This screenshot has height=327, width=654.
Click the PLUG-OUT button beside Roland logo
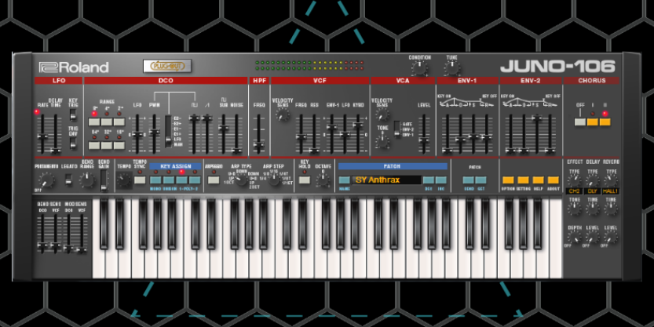(x=166, y=66)
